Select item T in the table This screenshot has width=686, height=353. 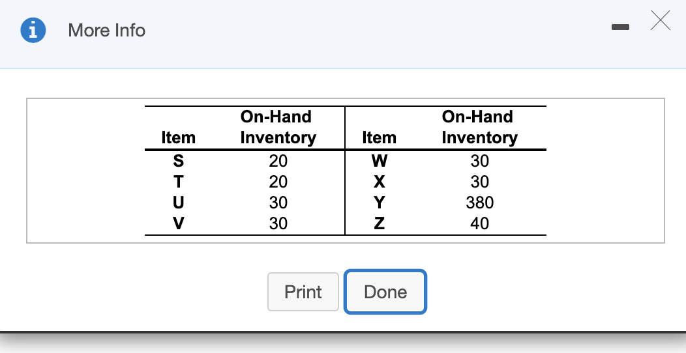(x=179, y=182)
